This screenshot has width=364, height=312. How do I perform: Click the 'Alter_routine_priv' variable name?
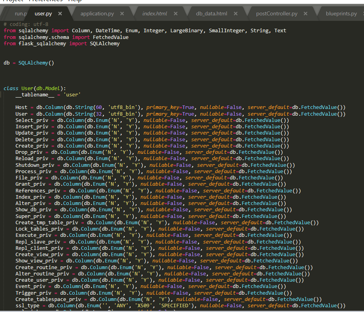pyautogui.click(x=42, y=274)
